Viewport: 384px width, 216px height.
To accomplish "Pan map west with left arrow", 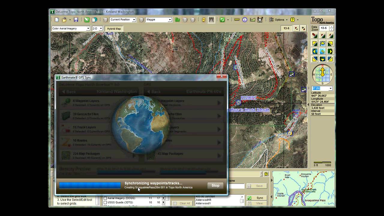I will point(315,51).
